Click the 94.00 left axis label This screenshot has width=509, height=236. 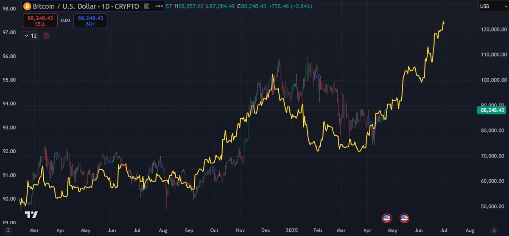(9, 104)
